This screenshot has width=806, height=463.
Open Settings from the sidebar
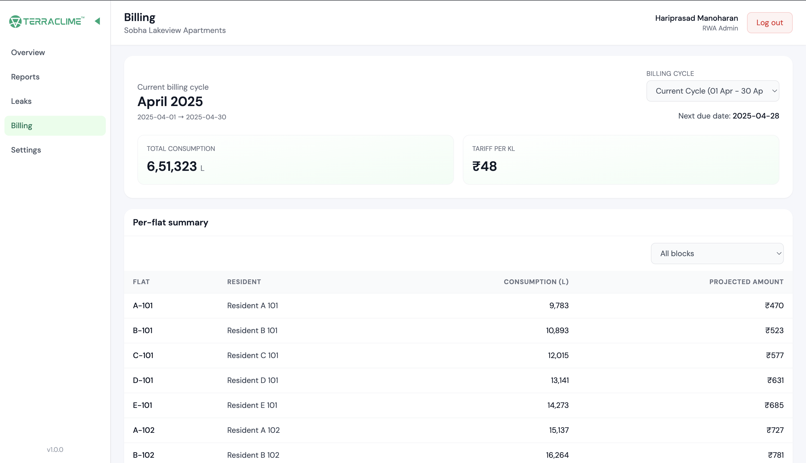coord(55,150)
